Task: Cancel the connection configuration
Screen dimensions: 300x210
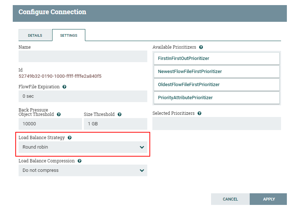Action: [x=230, y=199]
